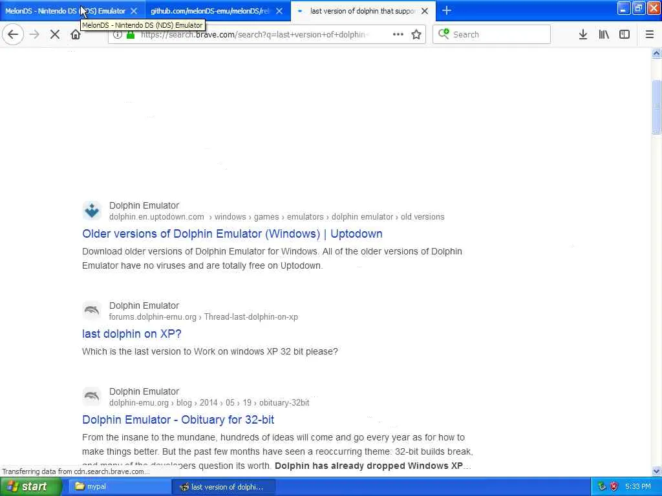Click dolphin.en.uptodown.com breadcrumb text
The width and height of the screenshot is (662, 496).
coord(156,217)
